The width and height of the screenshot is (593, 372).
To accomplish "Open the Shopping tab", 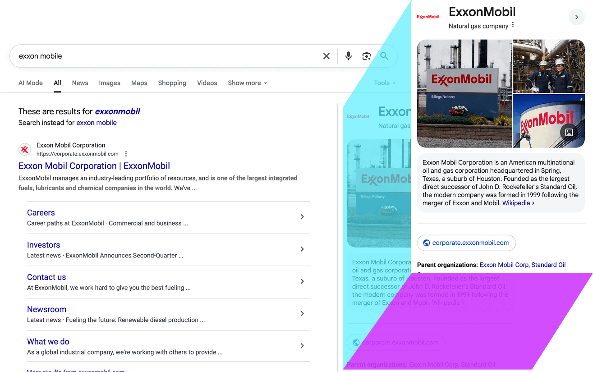I will (x=172, y=83).
